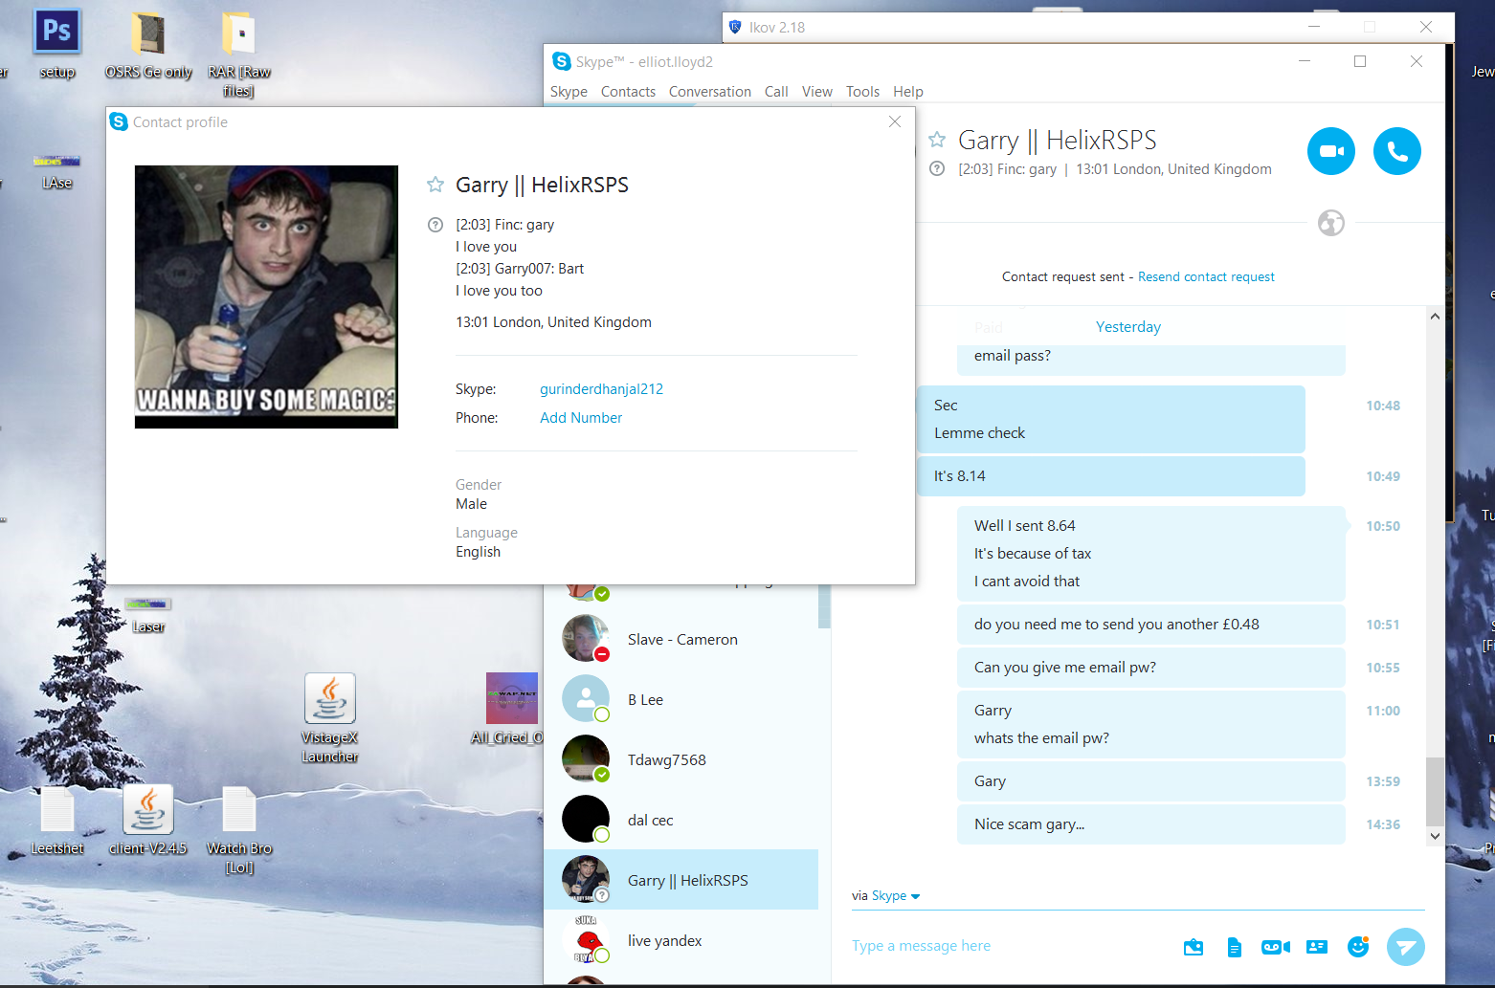Click the unknown status icon in profile
The image size is (1495, 988).
[435, 225]
